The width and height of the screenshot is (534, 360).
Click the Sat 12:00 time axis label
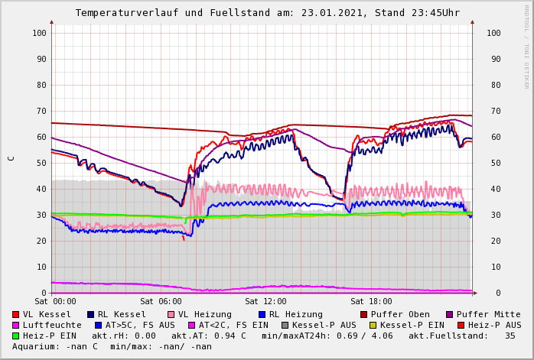(x=265, y=302)
